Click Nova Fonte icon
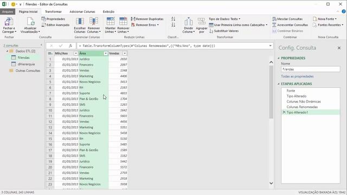The height and width of the screenshot is (195, 347). 314,19
